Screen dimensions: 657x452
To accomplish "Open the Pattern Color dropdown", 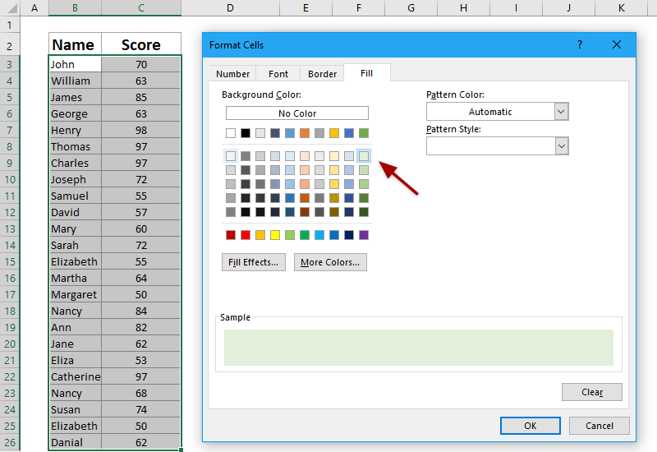I will coord(562,112).
